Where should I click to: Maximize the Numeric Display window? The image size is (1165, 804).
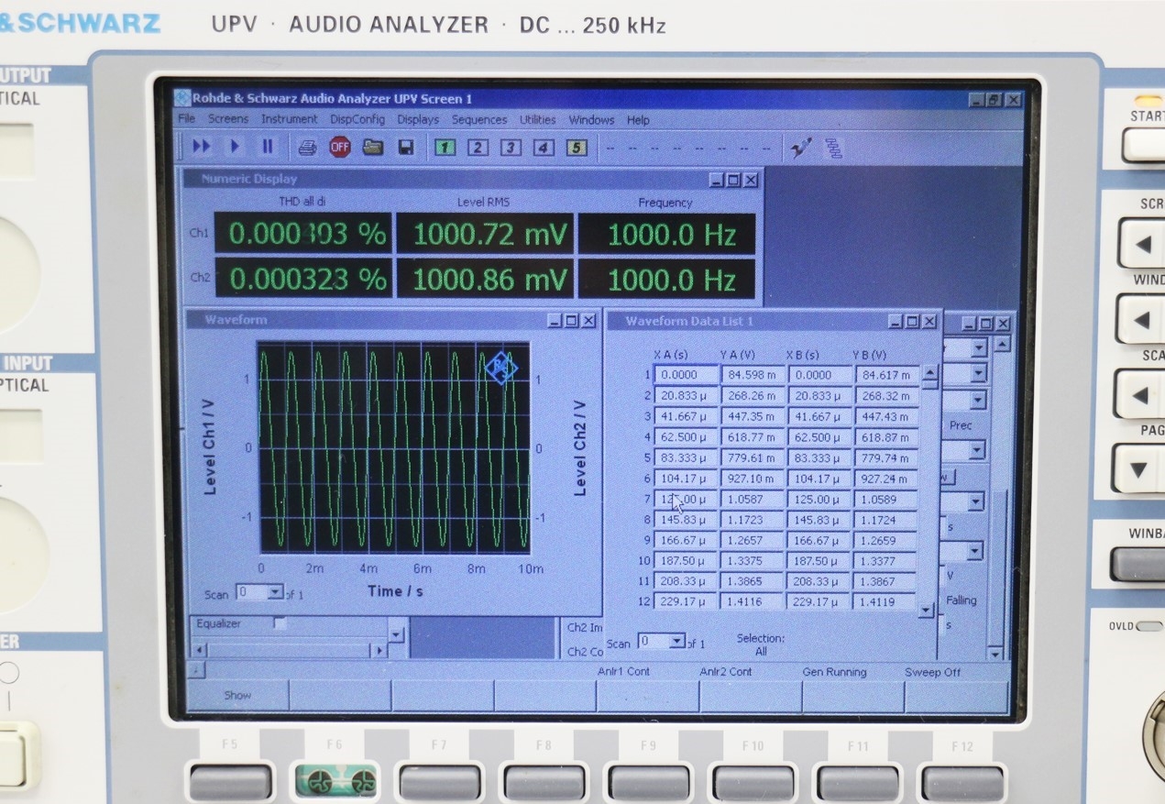(x=734, y=181)
